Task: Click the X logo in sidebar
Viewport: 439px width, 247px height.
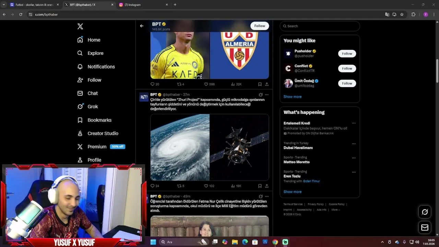Action: tap(80, 26)
